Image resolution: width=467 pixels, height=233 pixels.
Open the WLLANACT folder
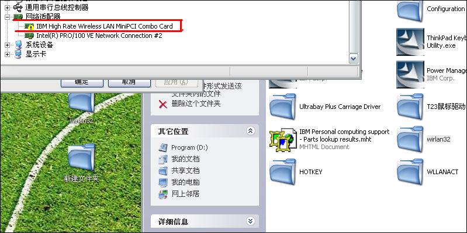(410, 172)
